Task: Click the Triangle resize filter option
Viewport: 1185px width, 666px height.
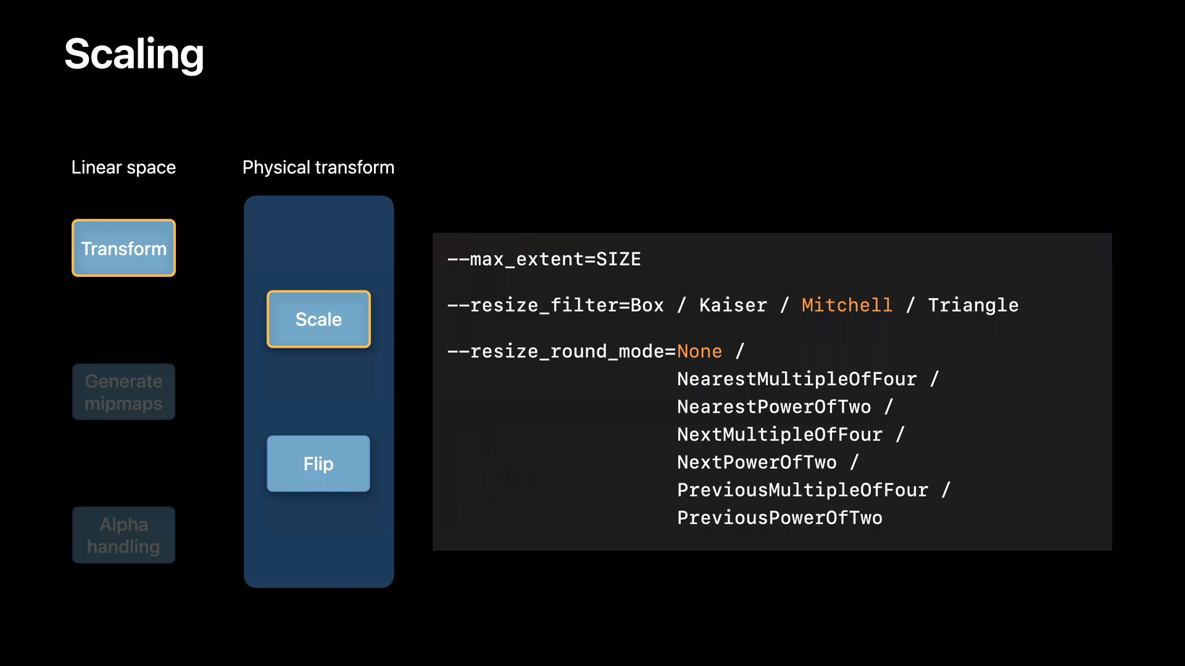Action: coord(973,305)
